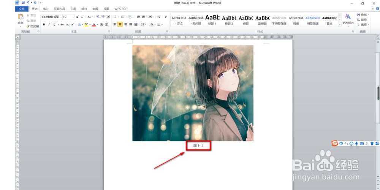380x190 pixels.
Task: Click Copy (复制) in clipboard group
Action: click(32, 21)
